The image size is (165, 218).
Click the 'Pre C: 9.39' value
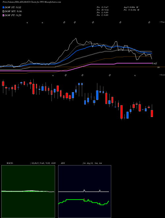103,15
